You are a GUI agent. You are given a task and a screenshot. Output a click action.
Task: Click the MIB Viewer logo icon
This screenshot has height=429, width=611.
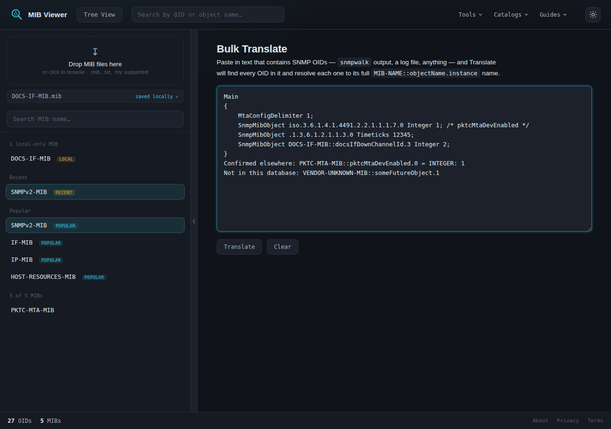point(17,14)
